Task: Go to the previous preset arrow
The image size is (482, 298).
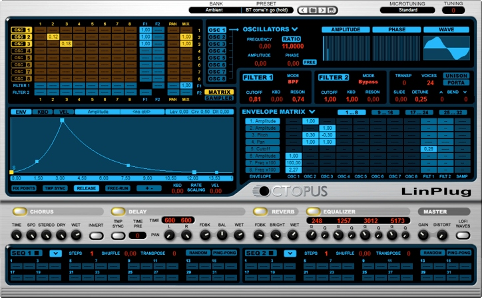Action: tap(303, 11)
